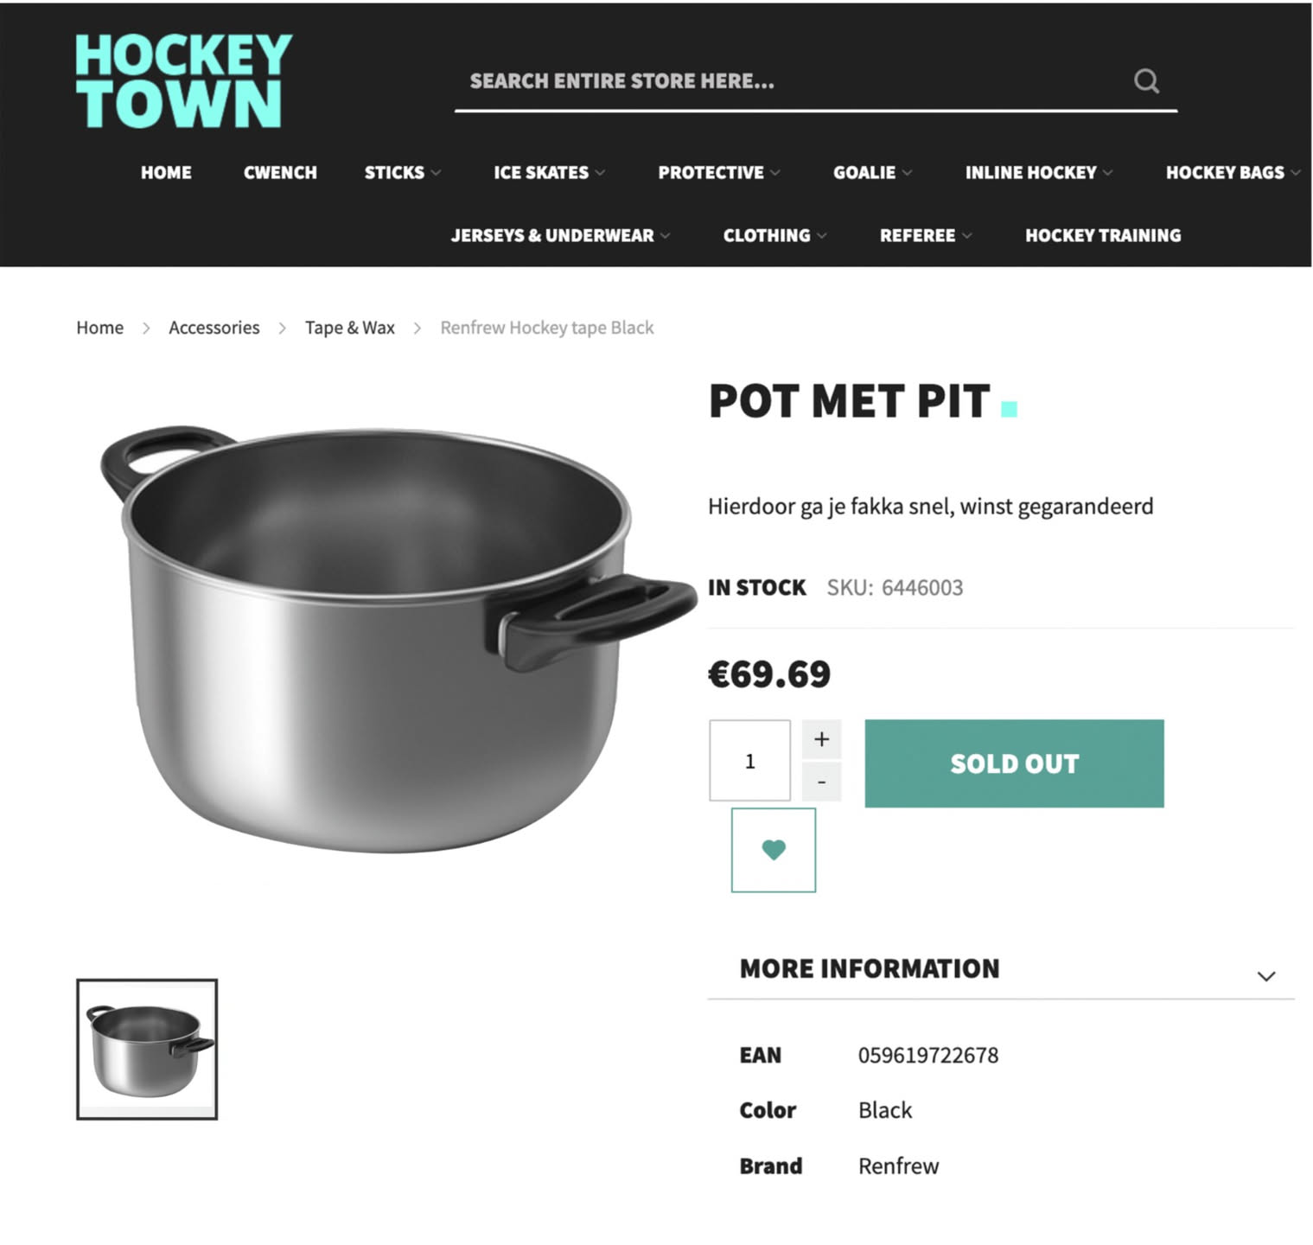Decrease quantity with the minus button
Screen dimensions: 1313x1245
click(821, 782)
